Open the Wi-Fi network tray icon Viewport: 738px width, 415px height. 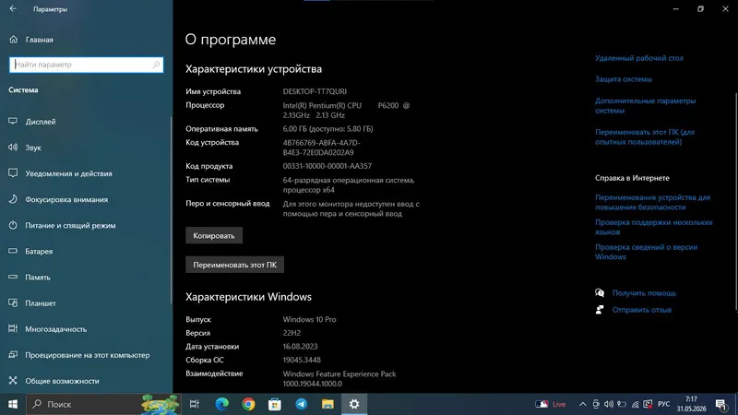point(635,404)
